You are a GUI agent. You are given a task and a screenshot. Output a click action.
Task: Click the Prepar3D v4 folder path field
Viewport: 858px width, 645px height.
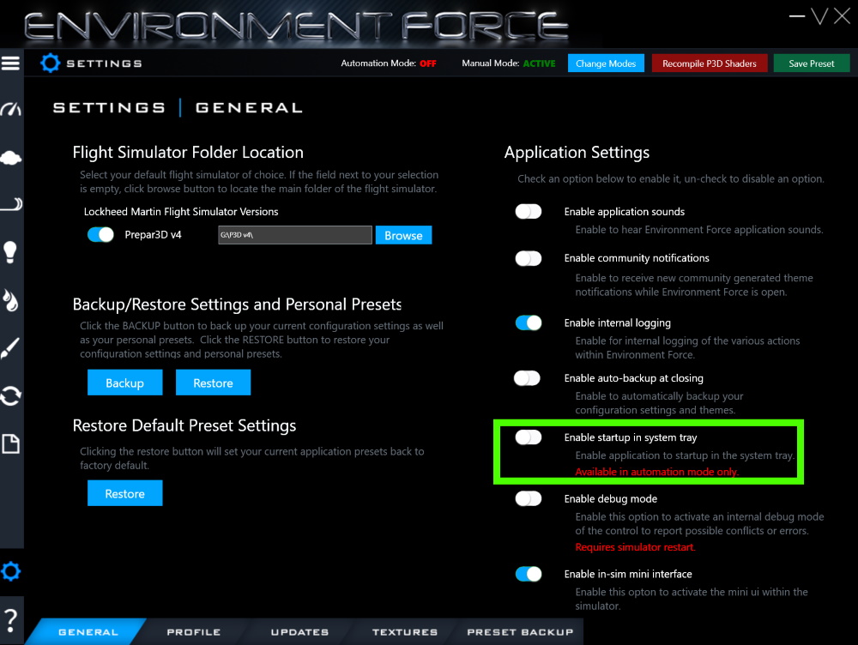point(295,235)
